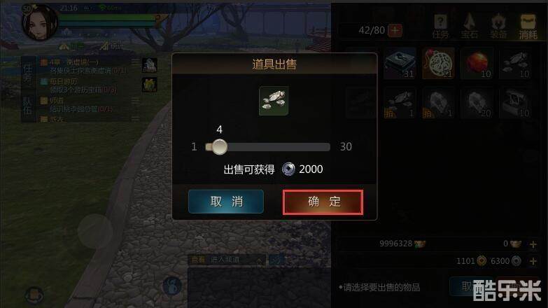Viewport: 548px width, 308px height.
Task: Click the lock icon near chat box
Action: 171,286
